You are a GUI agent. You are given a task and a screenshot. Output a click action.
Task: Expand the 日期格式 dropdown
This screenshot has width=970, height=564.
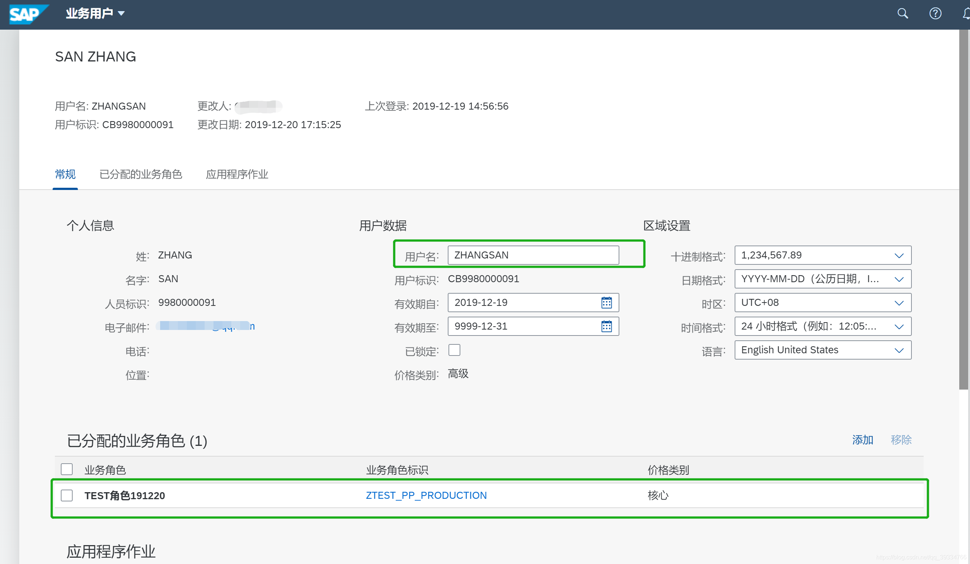click(900, 278)
